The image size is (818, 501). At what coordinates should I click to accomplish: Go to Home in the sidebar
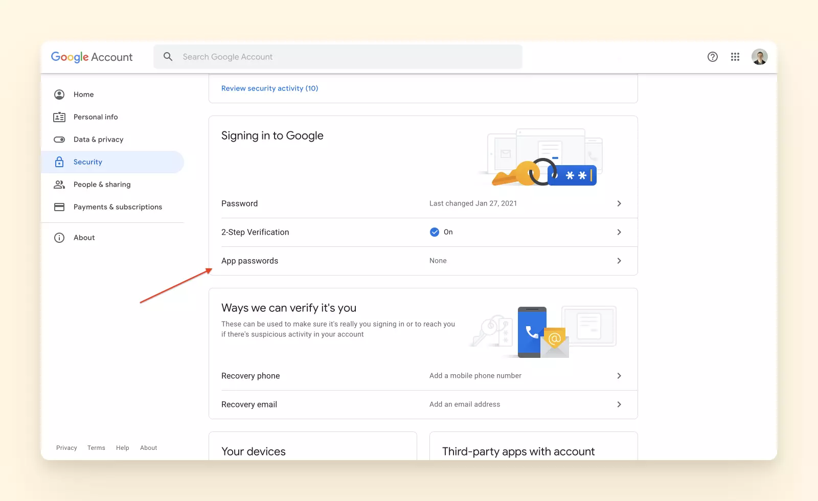(112, 95)
